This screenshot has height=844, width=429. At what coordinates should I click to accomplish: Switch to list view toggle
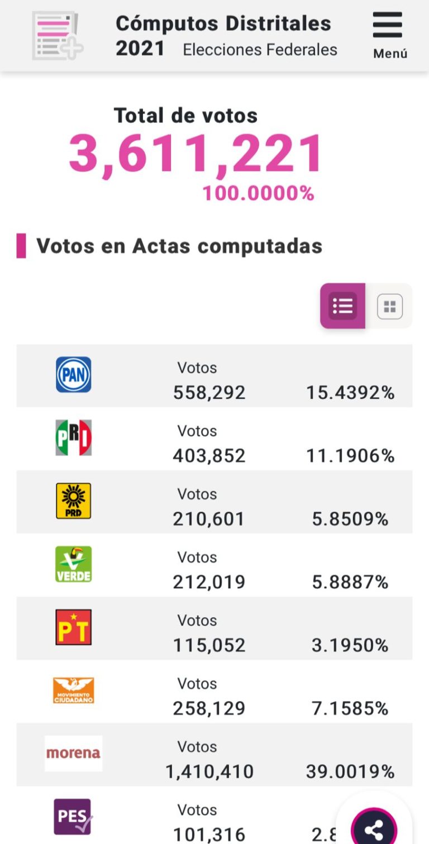342,306
